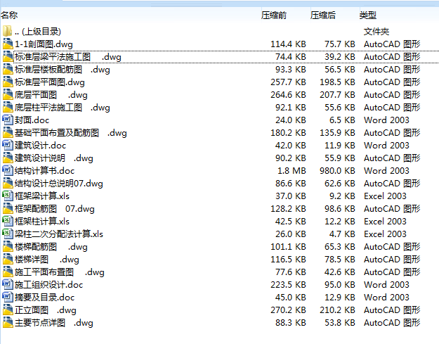Click the icon of 基础平面布置及配筋图 .dwg

[x=8, y=132]
